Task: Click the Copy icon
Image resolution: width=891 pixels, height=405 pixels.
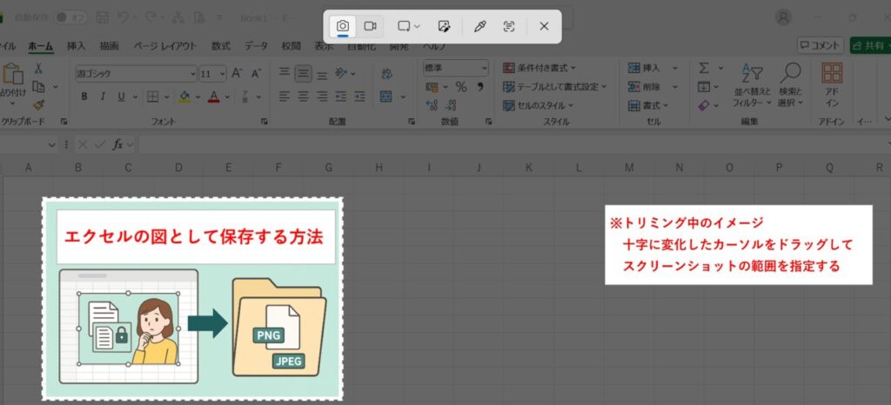Action: [38, 86]
